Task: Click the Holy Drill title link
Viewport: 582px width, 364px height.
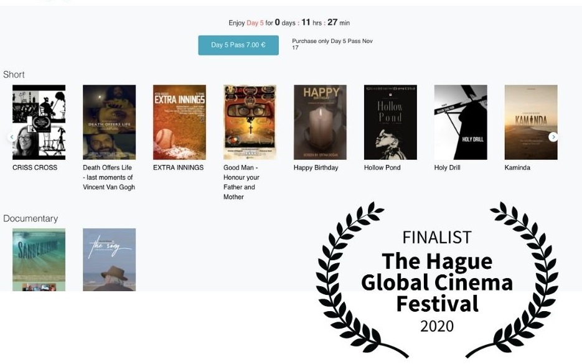Action: [448, 168]
